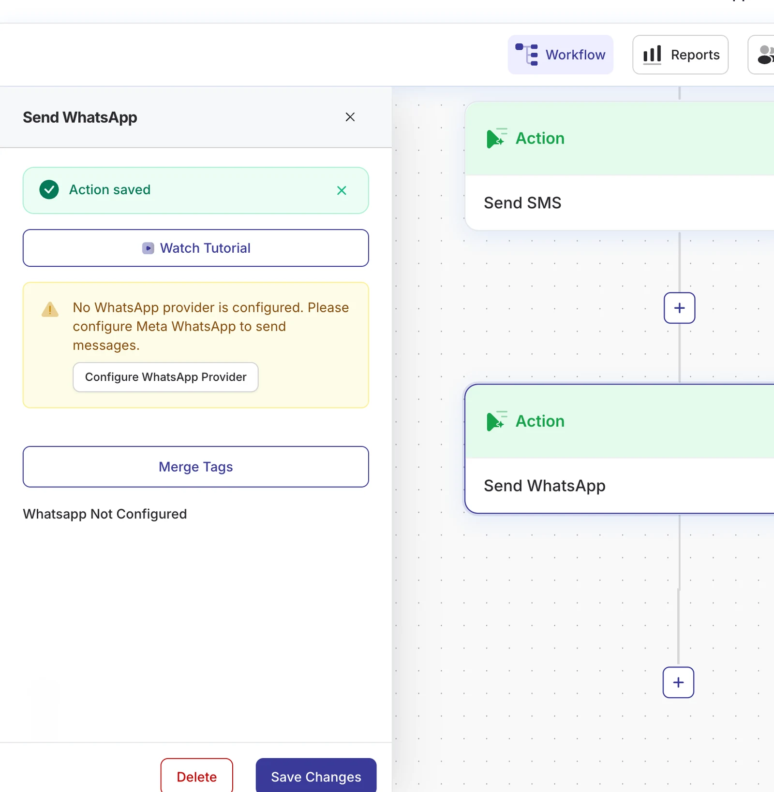Viewport: 774px width, 792px height.
Task: Click the tutorial play icon
Action: [148, 248]
